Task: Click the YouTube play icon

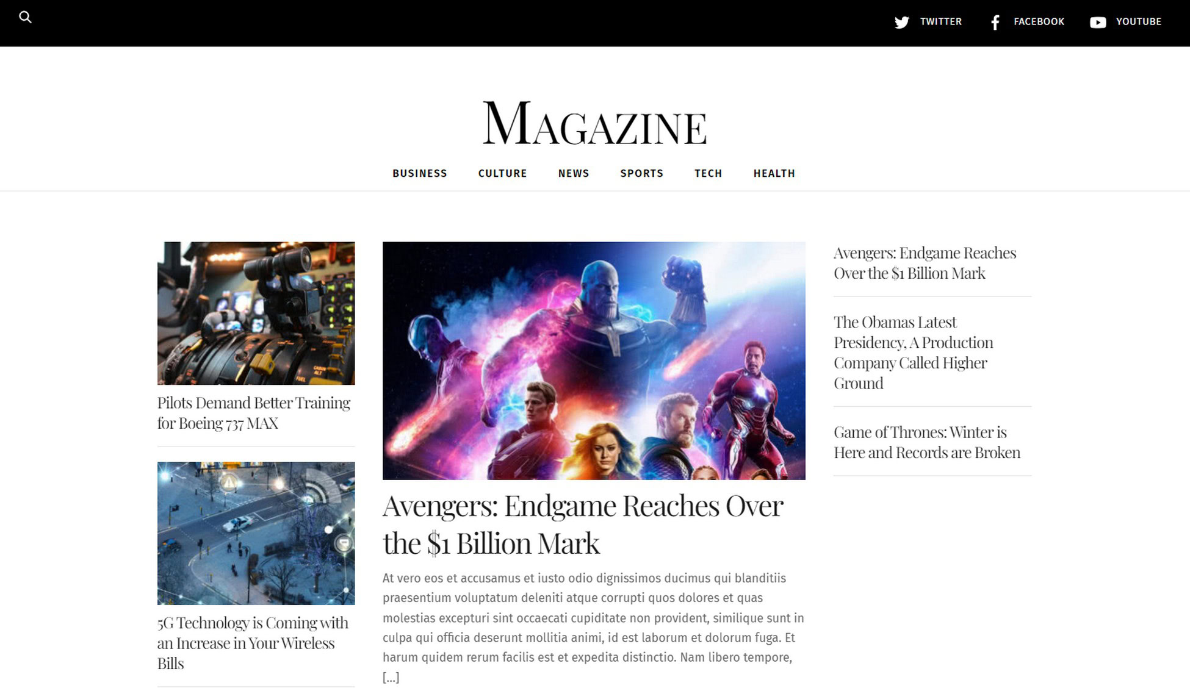Action: click(x=1098, y=23)
